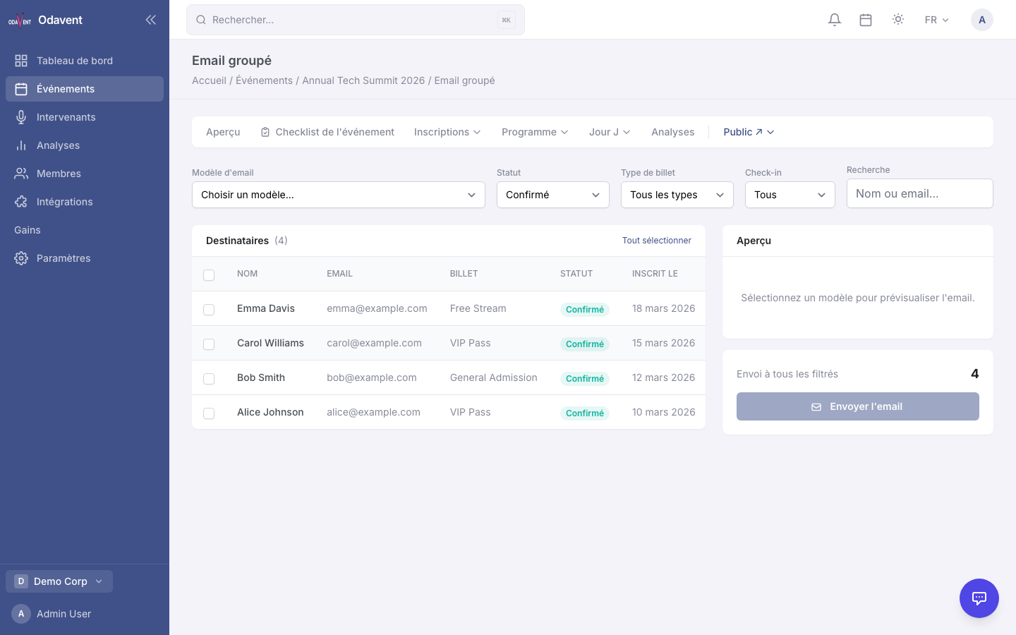1016x635 pixels.
Task: Expand the Programme tab menu
Action: click(535, 132)
